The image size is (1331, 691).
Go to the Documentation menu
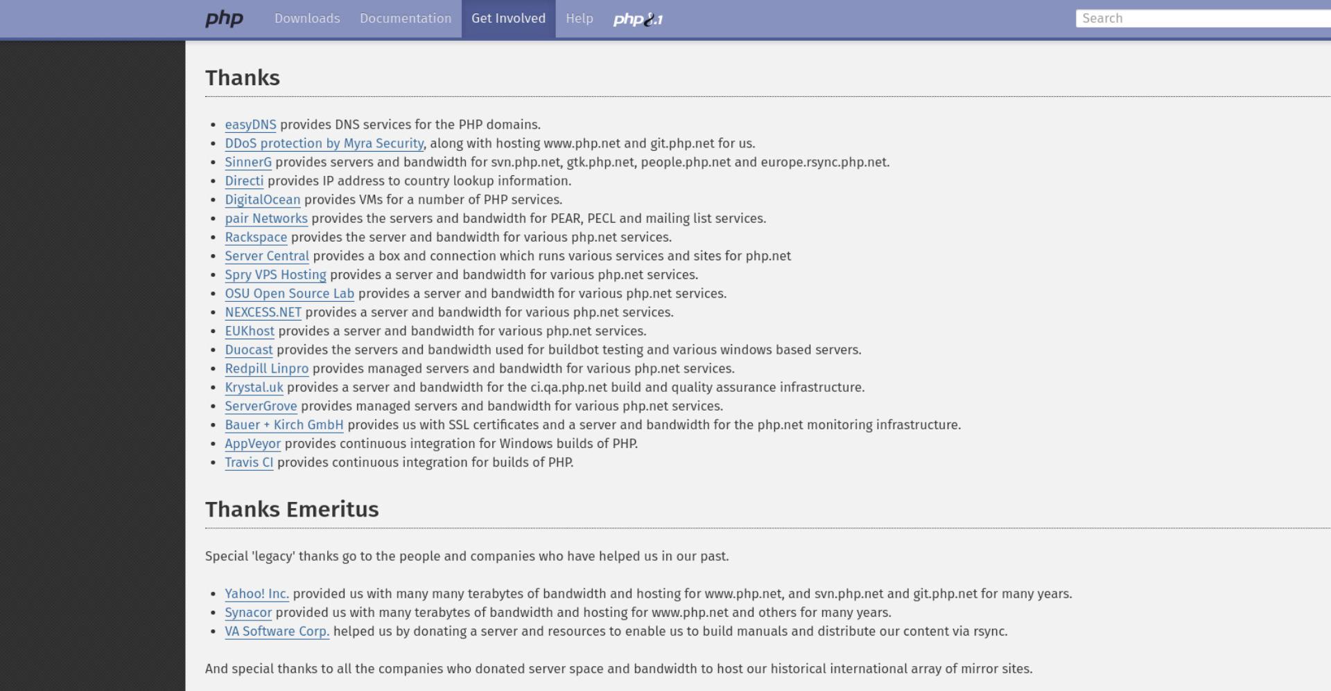click(406, 19)
